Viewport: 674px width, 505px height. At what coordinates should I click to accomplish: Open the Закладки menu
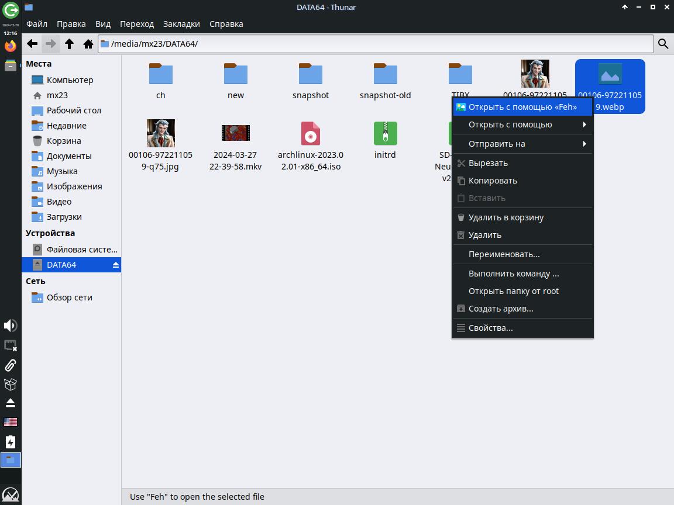181,24
